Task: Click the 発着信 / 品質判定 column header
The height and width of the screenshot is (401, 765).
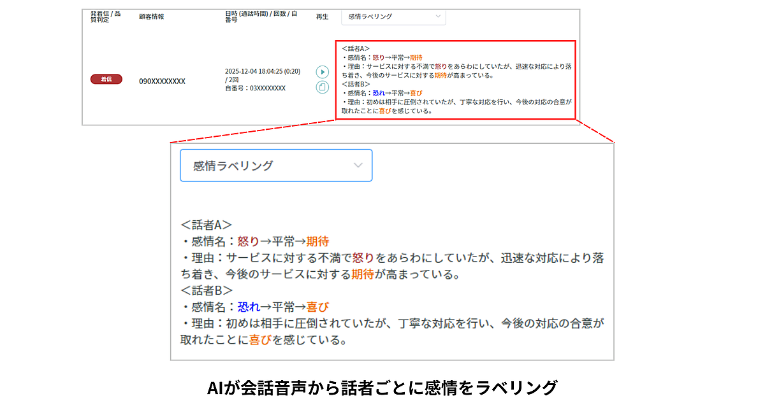Action: 106,17
